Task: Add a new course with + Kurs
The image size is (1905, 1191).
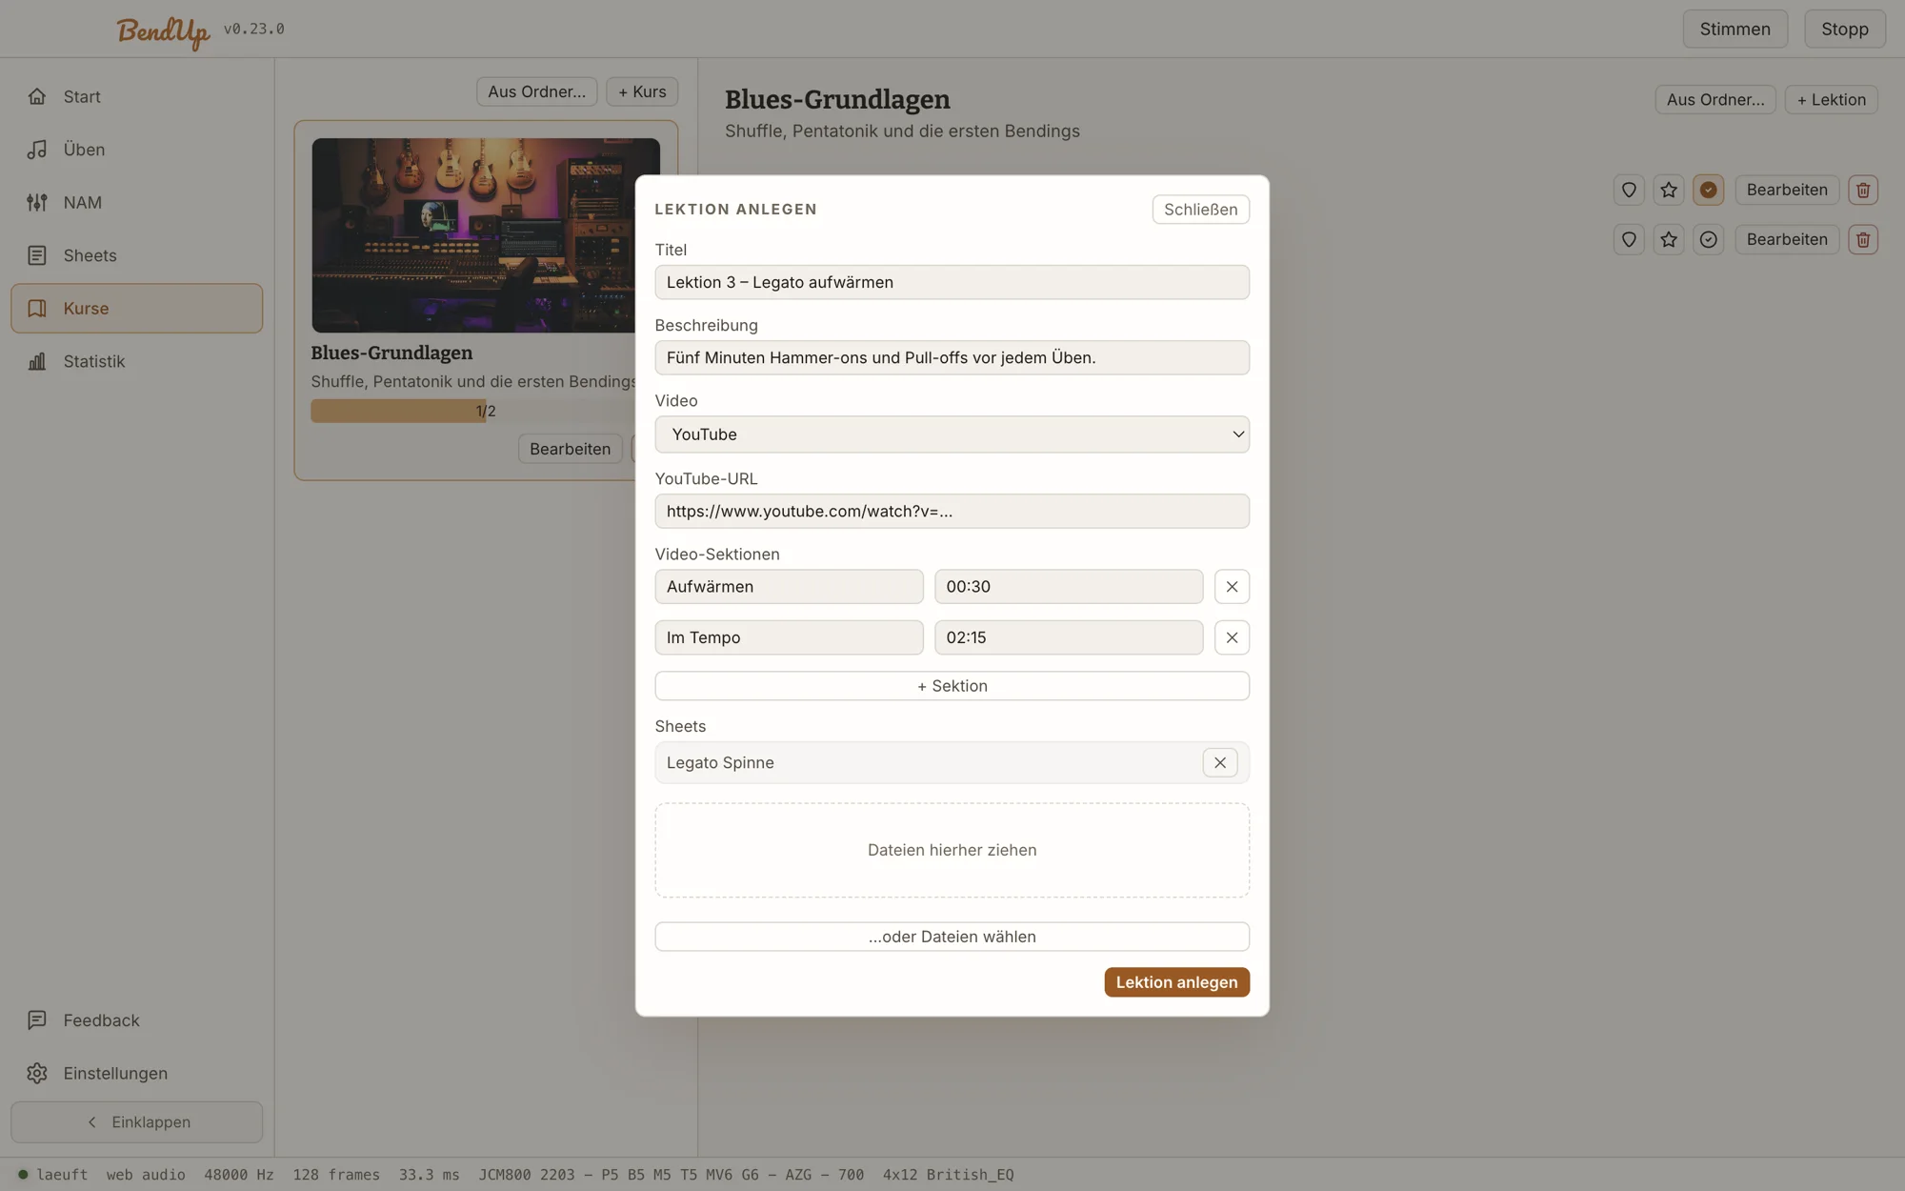Action: tap(642, 91)
